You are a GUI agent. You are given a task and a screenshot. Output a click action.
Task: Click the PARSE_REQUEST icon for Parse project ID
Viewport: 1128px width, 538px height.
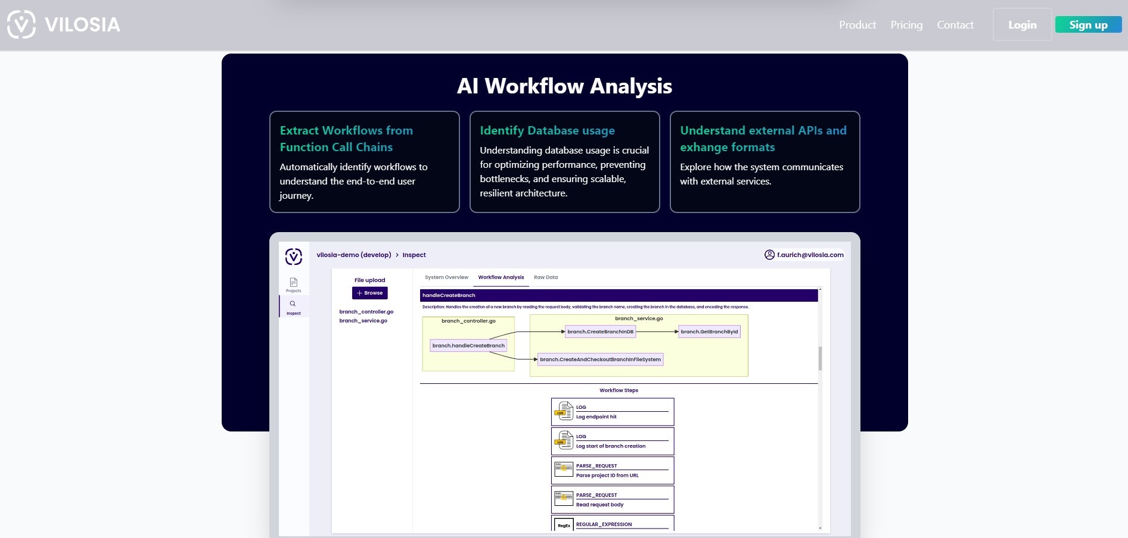pyautogui.click(x=564, y=470)
